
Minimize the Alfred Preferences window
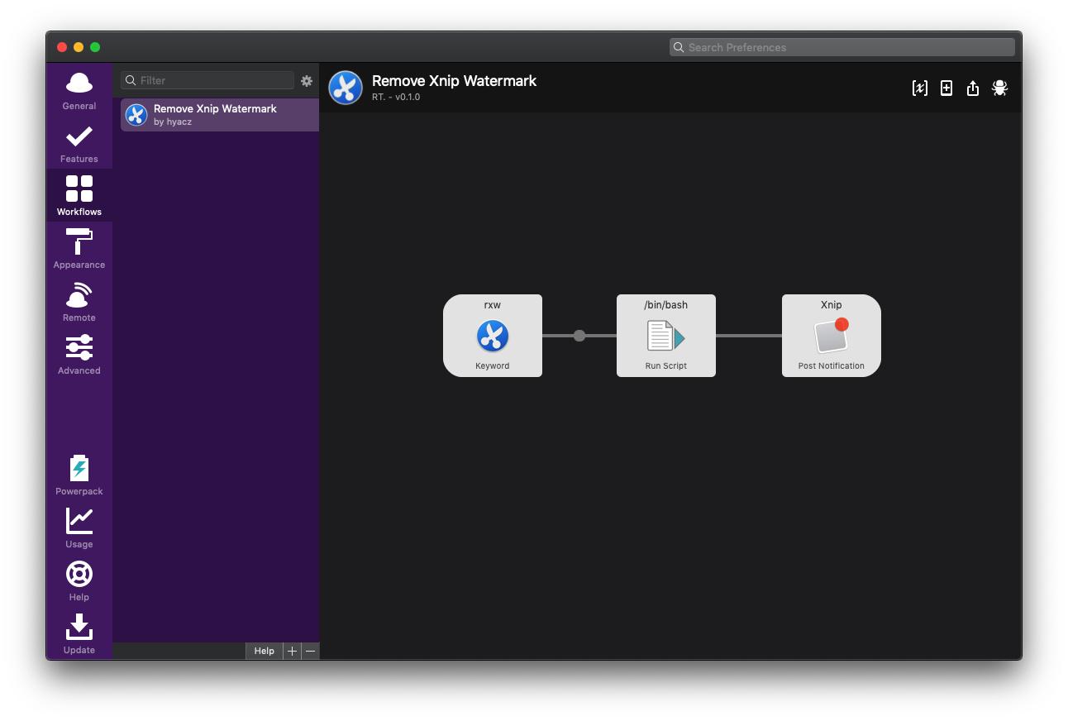click(79, 47)
